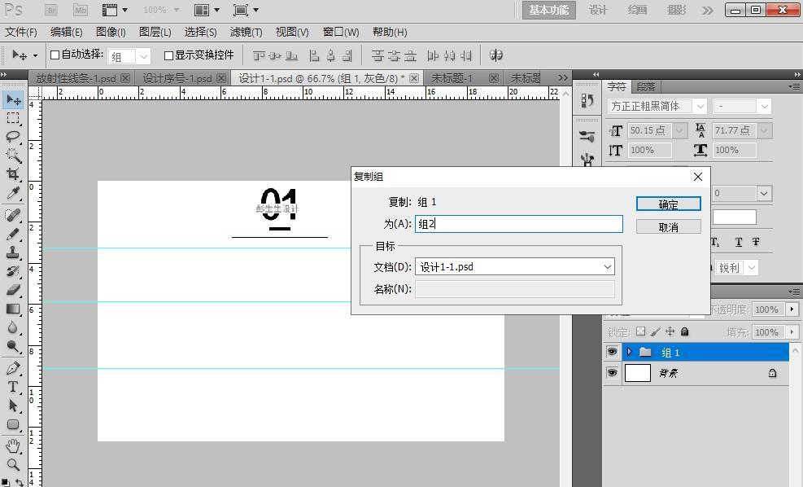The image size is (803, 487).
Task: Hide the 组 1 layer group
Action: pos(612,352)
